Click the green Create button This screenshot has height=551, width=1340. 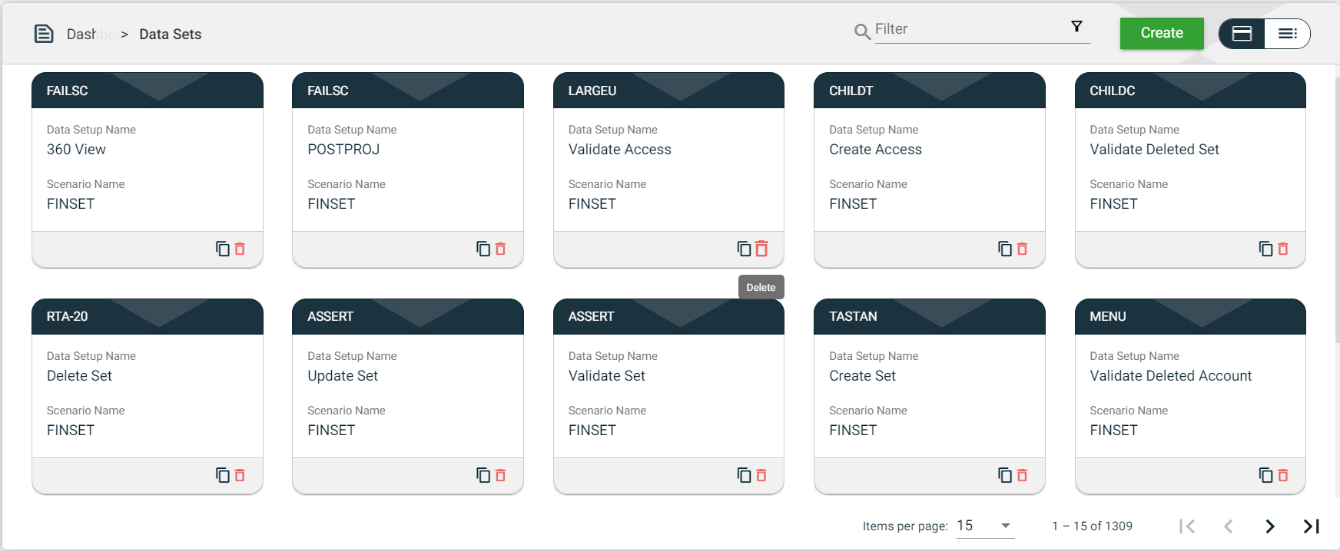click(1161, 33)
